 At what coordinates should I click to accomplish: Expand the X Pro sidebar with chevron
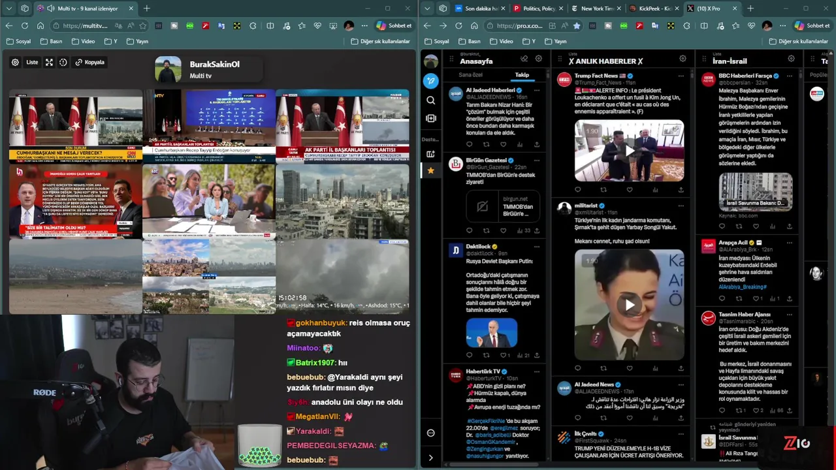tap(430, 458)
